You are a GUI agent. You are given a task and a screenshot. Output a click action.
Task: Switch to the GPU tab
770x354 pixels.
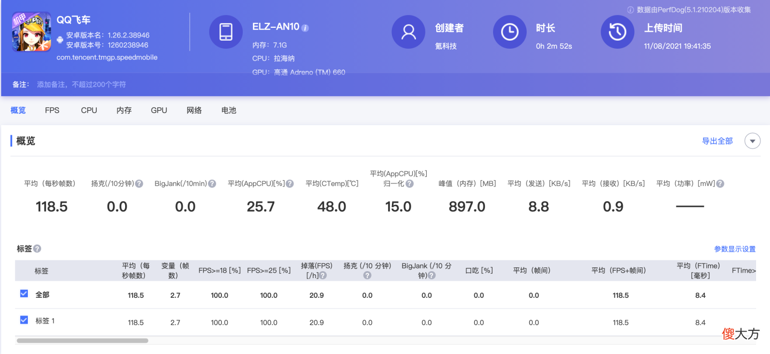159,110
